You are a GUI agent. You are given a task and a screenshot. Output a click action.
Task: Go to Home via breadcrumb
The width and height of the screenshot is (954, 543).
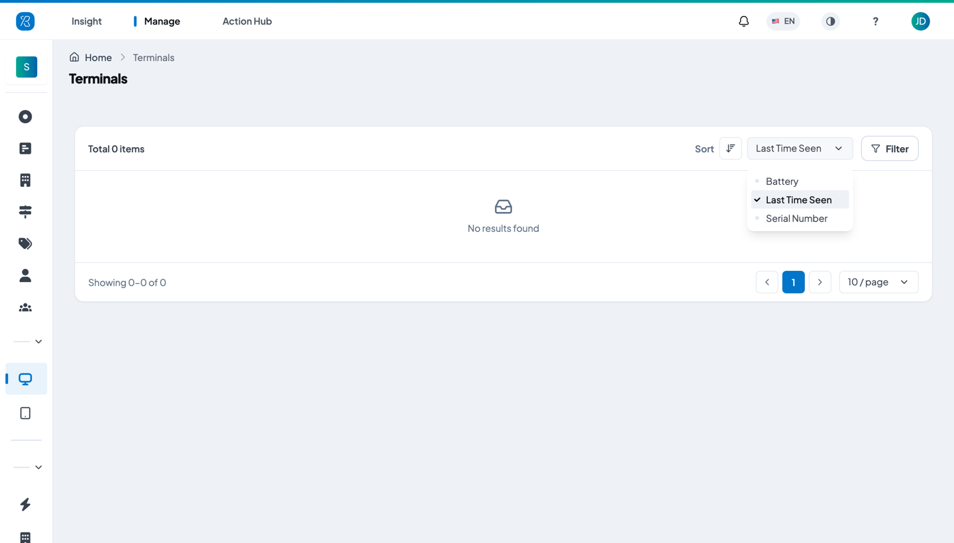tap(91, 58)
